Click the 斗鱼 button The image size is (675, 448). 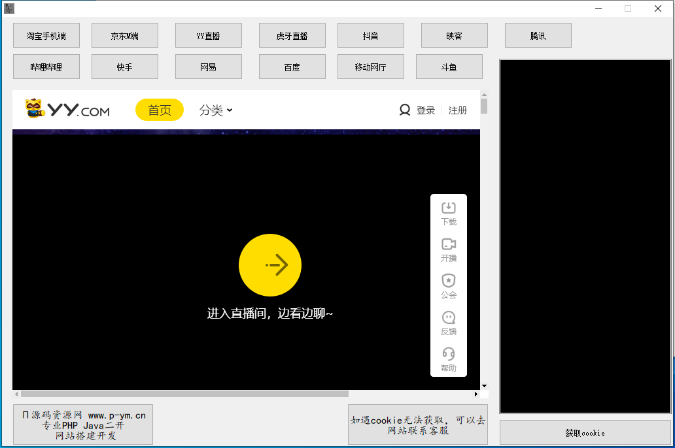point(449,67)
